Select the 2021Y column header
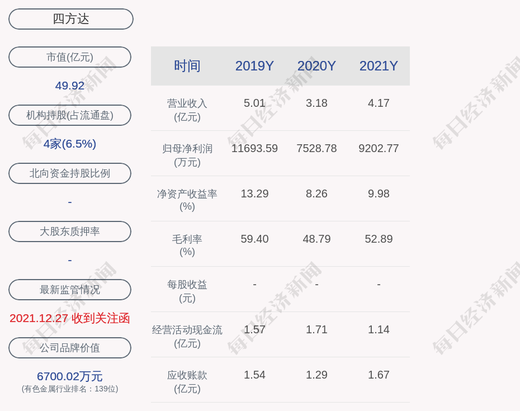Viewport: 520px width, 411px height. tap(379, 66)
